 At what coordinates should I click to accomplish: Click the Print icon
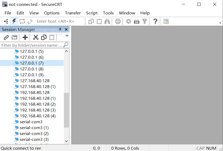pos(118,21)
